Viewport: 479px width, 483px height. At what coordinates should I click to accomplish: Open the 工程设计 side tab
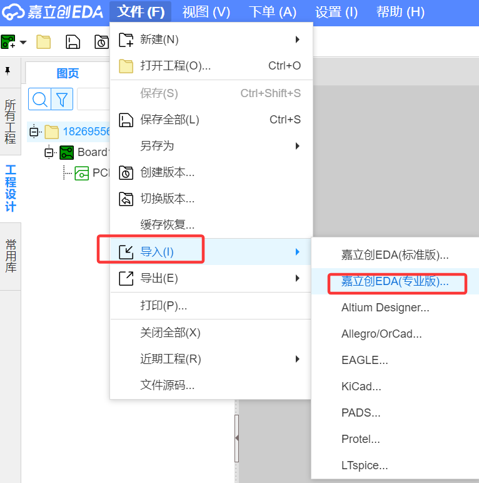coord(10,189)
